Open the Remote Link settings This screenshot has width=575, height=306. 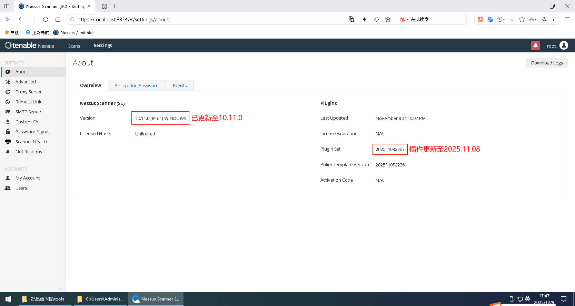28,102
